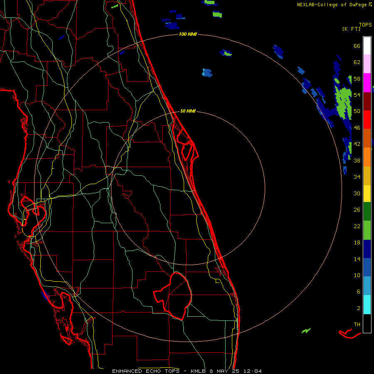Select the gold legend swatch

pyautogui.click(x=367, y=176)
